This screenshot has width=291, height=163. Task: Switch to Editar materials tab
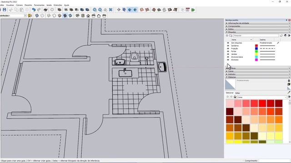click(237, 93)
